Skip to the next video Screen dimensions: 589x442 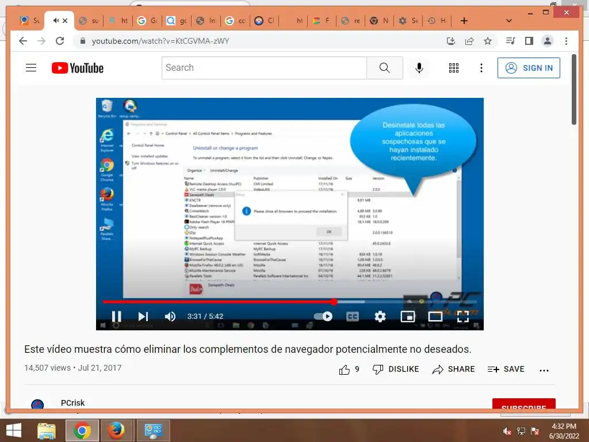tap(143, 317)
